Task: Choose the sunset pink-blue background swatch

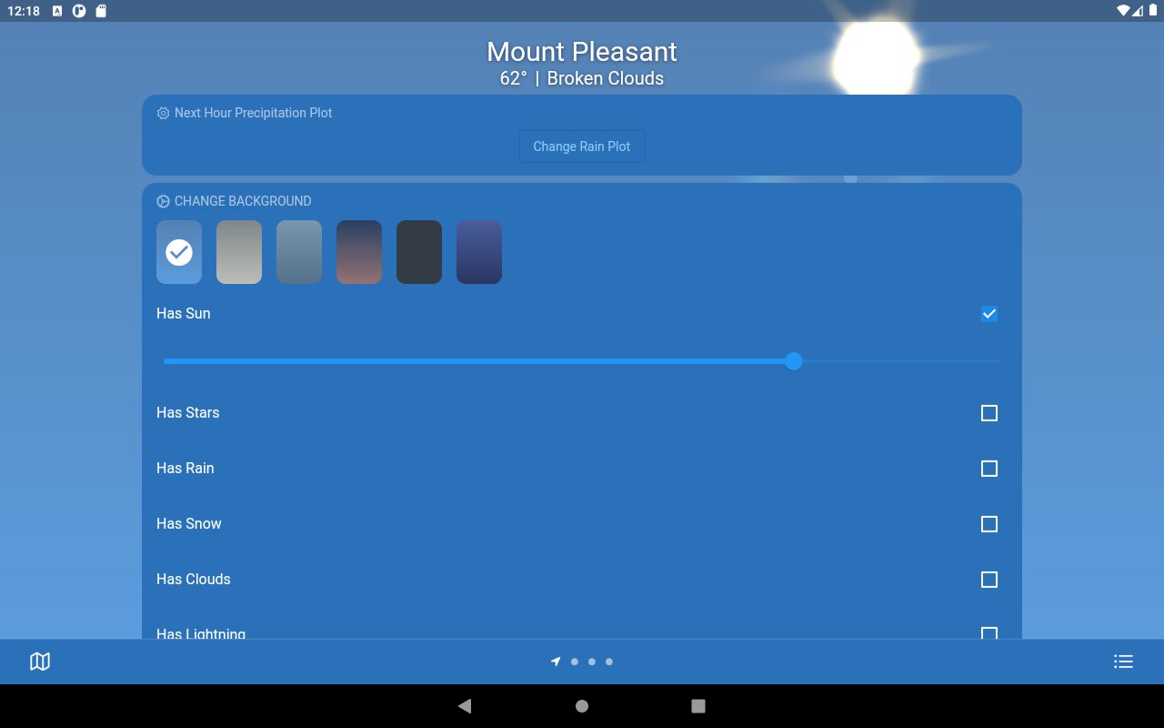Action: tap(359, 252)
